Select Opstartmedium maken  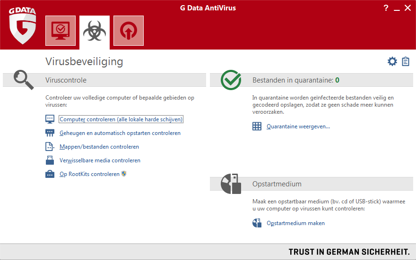[295, 223]
